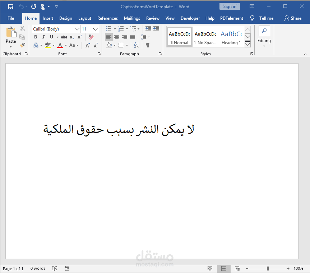Collapse the ribbon with the chevron
This screenshot has height=273, width=310.
pyautogui.click(x=305, y=54)
